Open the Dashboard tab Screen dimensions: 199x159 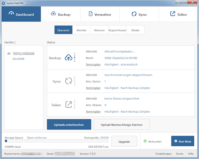(21, 14)
